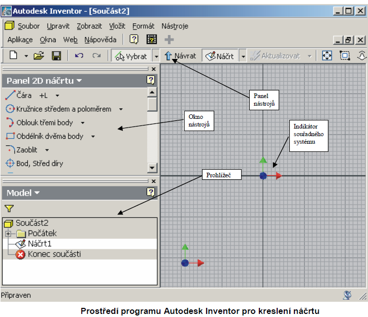Click the Autodesk Inventor title bar icon
368x317 pixels.
(x=7, y=11)
